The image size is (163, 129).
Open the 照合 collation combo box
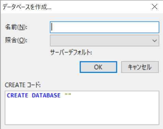105,40
